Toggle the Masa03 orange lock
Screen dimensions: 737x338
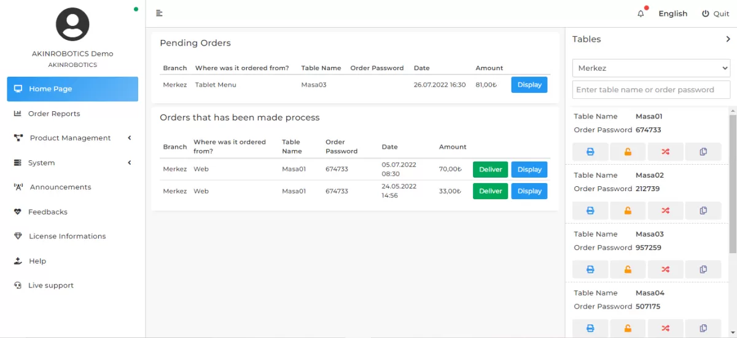[x=628, y=269]
